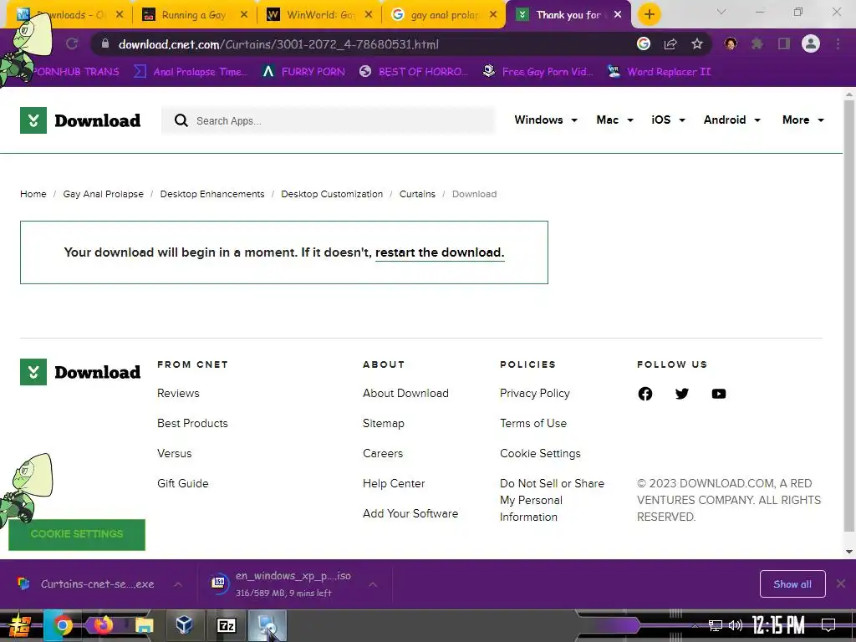Reload the current page
This screenshot has height=642, width=856.
click(72, 44)
